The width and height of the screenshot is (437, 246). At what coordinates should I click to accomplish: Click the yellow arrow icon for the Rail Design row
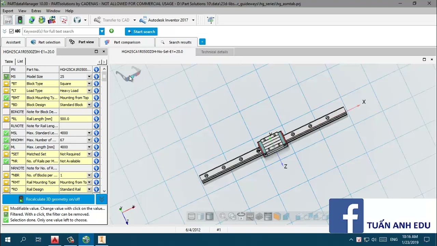[x=6, y=189]
